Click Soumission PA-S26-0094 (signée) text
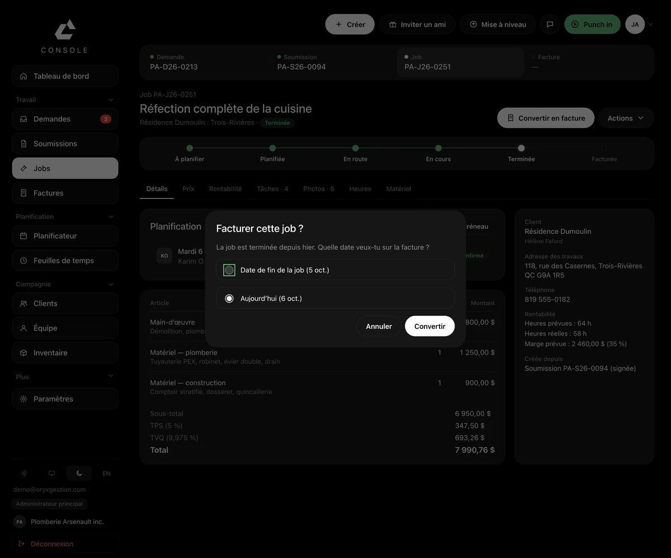 (580, 368)
